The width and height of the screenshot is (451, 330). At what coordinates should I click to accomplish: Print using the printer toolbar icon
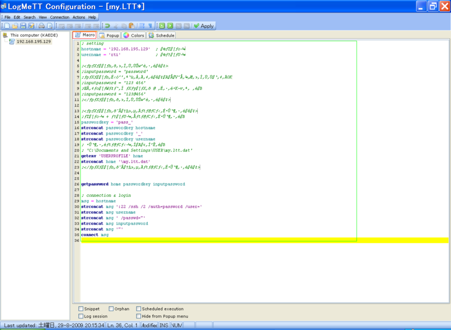(41, 25)
